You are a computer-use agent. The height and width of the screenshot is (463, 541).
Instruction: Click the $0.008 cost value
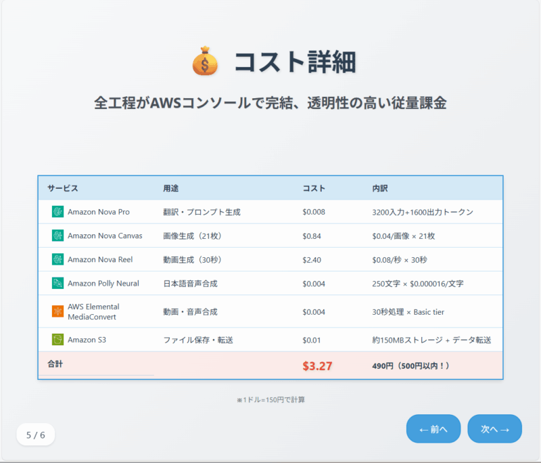[314, 212]
